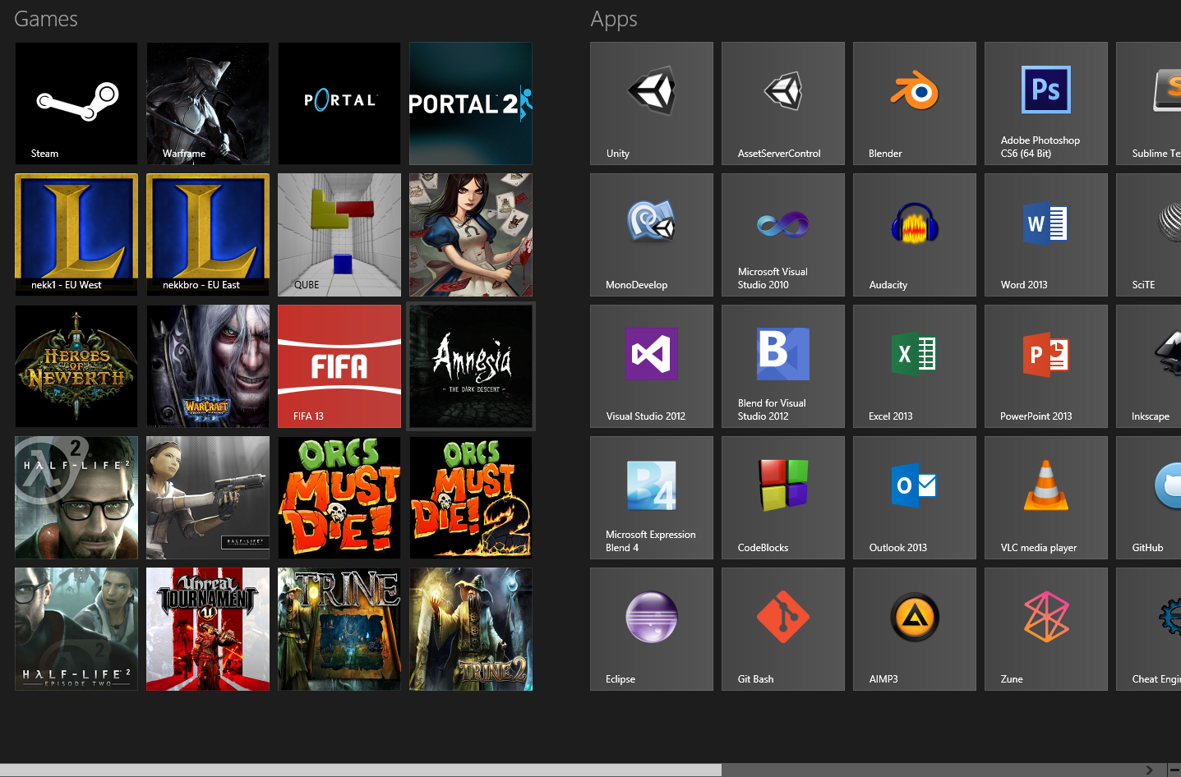Launch AIMP3 player tile

pos(915,629)
